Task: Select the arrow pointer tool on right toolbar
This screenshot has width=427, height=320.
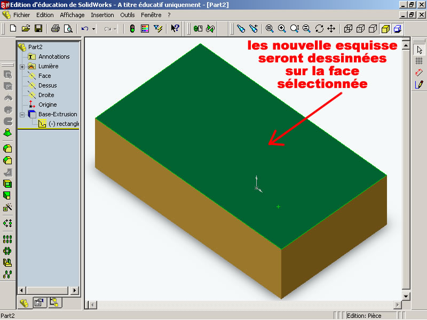Action: [419, 50]
